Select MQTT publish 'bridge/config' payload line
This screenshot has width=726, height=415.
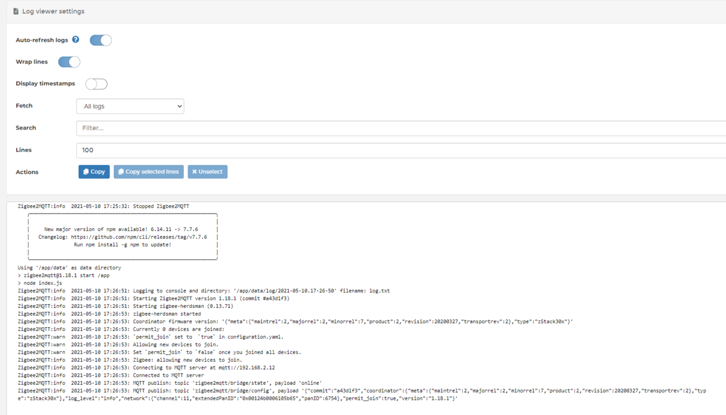(362, 394)
